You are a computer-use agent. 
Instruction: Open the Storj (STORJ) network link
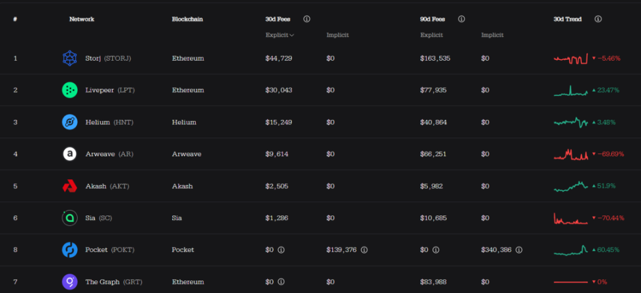tap(108, 59)
